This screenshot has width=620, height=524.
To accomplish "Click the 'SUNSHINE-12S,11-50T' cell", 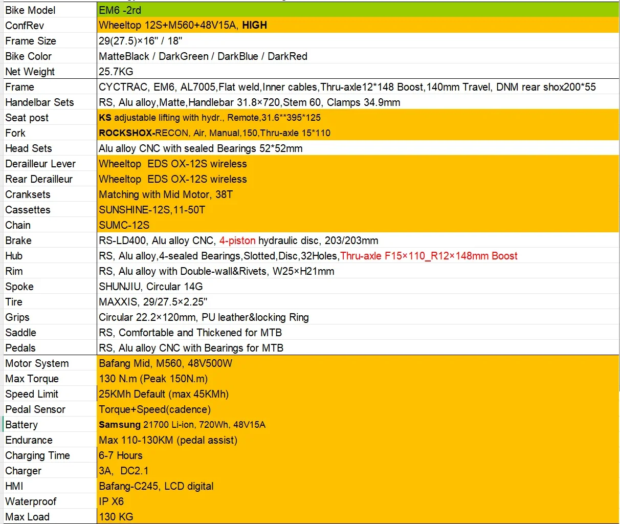I will pyautogui.click(x=358, y=210).
